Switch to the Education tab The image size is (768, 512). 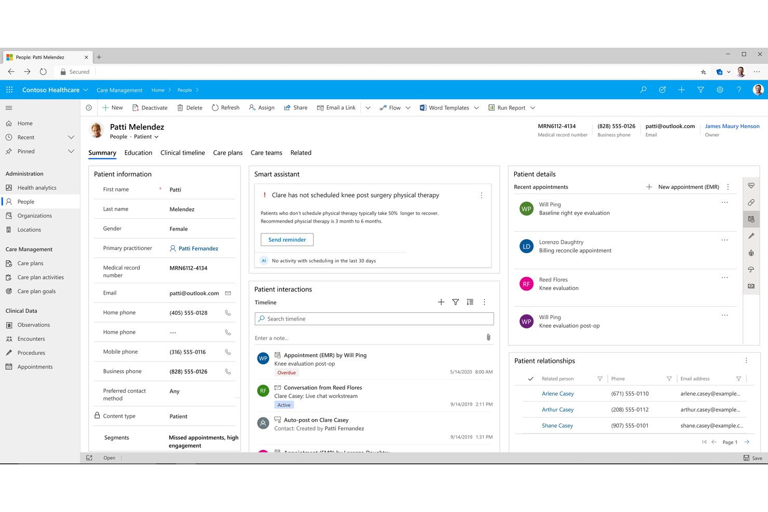click(x=139, y=153)
